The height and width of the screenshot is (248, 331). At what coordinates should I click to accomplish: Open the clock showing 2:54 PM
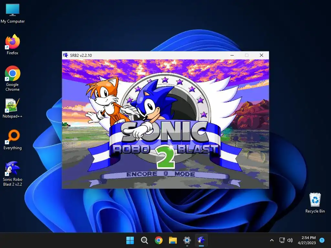pyautogui.click(x=307, y=240)
